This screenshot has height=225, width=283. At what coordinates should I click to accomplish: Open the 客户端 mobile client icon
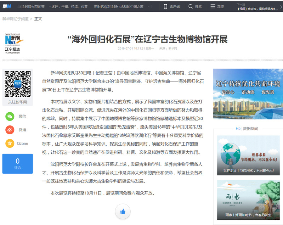point(165,6)
